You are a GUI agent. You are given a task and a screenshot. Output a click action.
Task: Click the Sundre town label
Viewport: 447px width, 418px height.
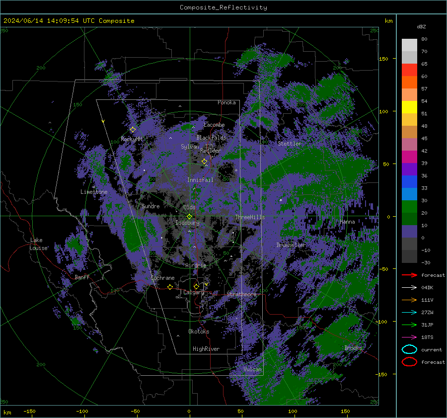click(x=150, y=206)
